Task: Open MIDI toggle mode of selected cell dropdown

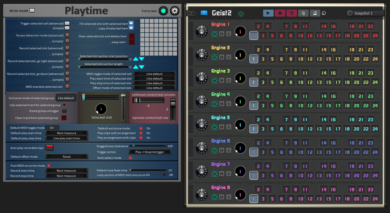Action: [155, 74]
